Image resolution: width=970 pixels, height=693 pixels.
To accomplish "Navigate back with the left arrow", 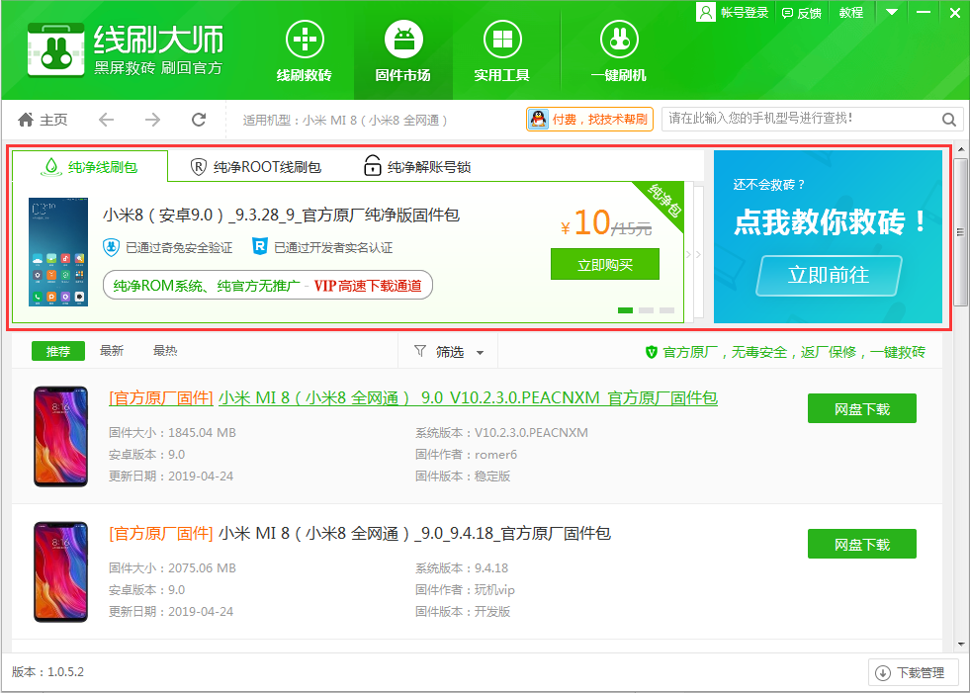I will [x=106, y=119].
